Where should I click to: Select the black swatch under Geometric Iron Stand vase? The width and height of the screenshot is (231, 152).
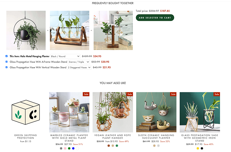coord(202,148)
